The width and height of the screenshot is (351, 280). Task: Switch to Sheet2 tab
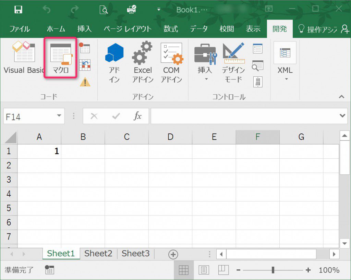point(98,253)
